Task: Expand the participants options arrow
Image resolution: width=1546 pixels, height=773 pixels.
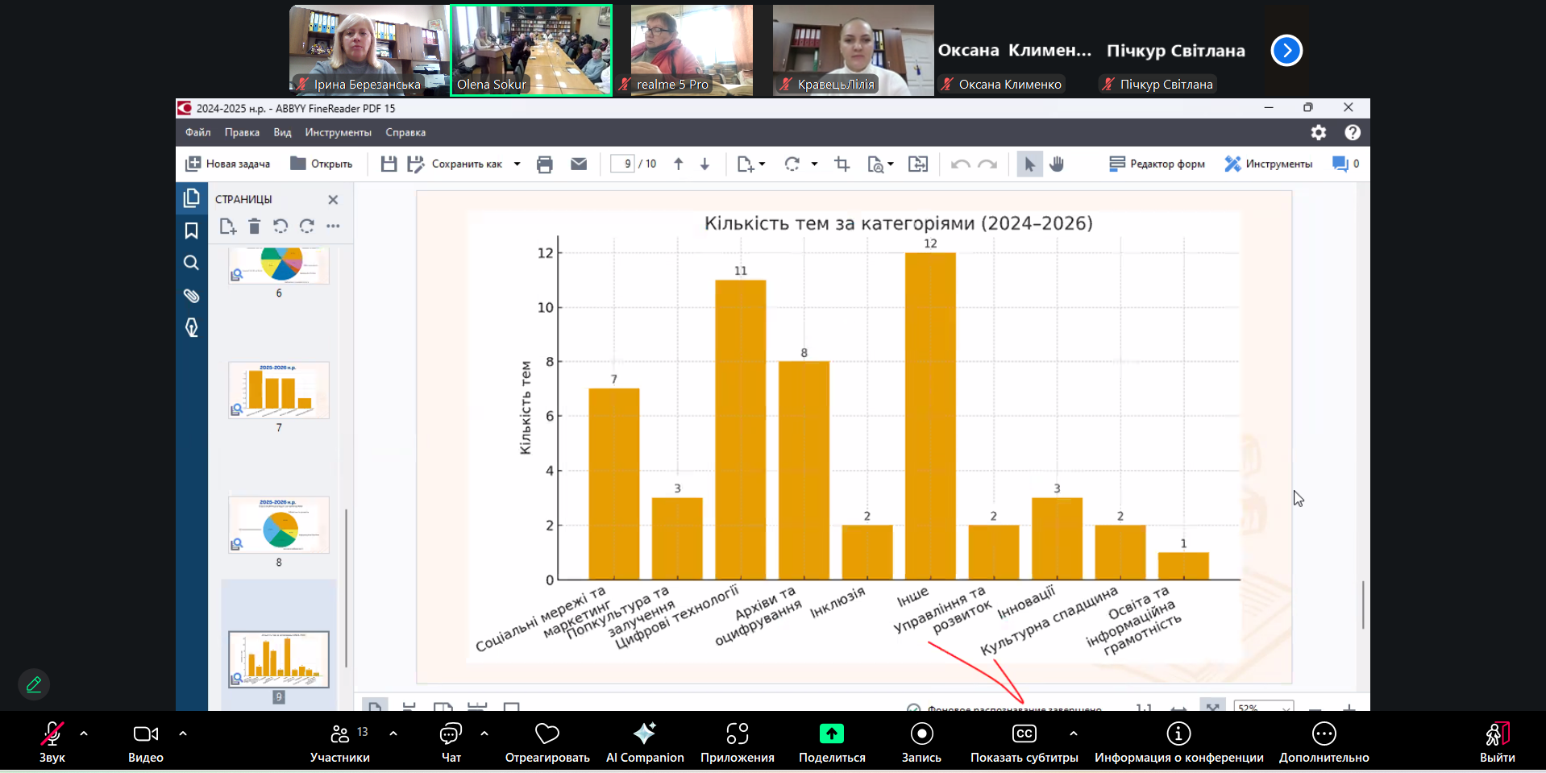Action: click(x=393, y=734)
